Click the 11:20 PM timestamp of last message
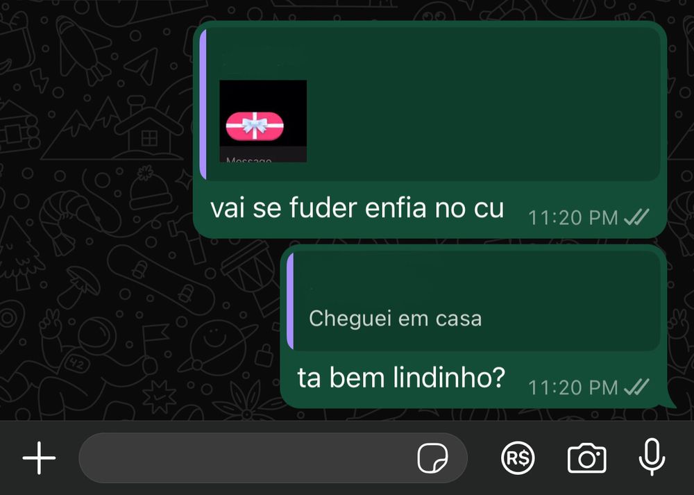This screenshot has height=495, width=694. (x=573, y=387)
